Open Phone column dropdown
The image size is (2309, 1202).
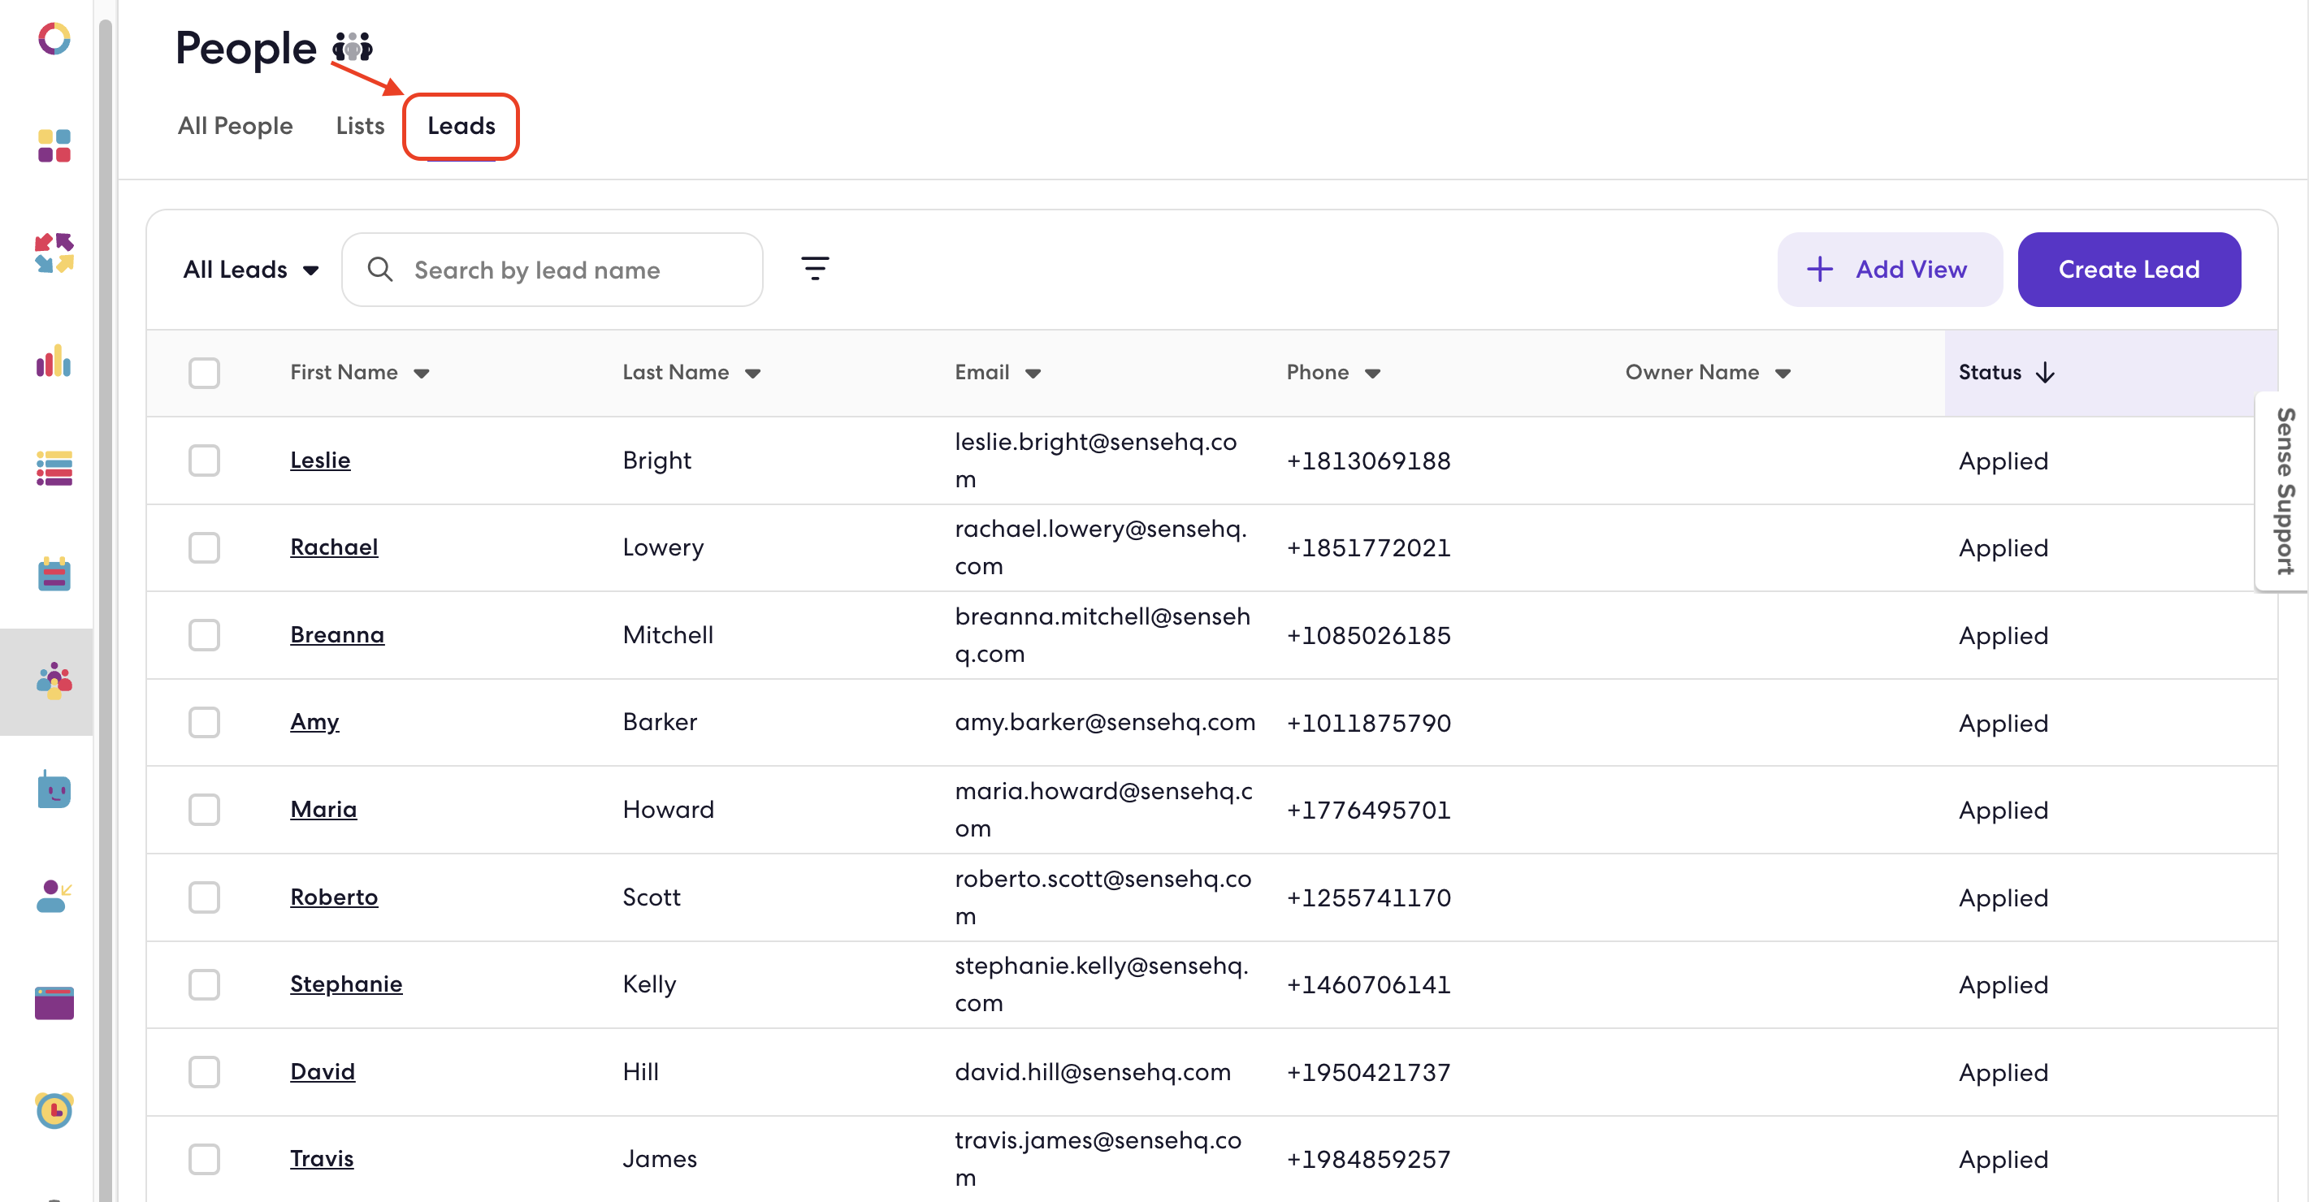pyautogui.click(x=1372, y=374)
